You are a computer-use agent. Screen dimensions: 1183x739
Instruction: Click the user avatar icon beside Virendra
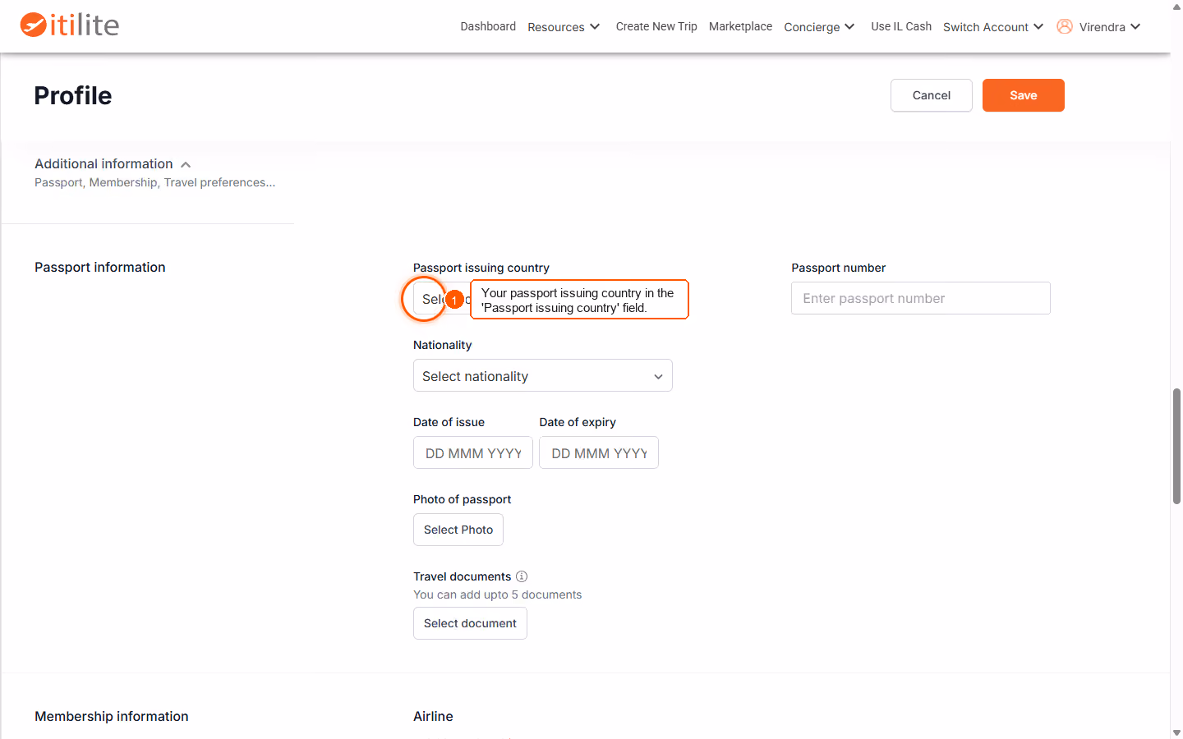pyautogui.click(x=1065, y=26)
